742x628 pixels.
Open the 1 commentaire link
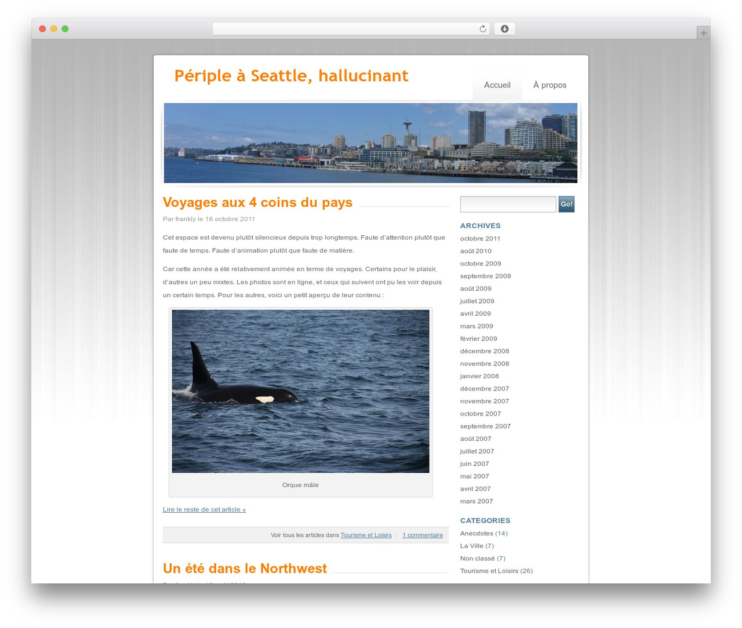pyautogui.click(x=423, y=535)
